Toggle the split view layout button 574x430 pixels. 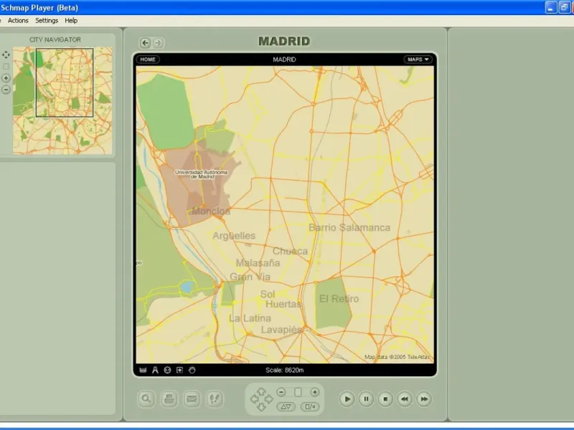point(311,406)
